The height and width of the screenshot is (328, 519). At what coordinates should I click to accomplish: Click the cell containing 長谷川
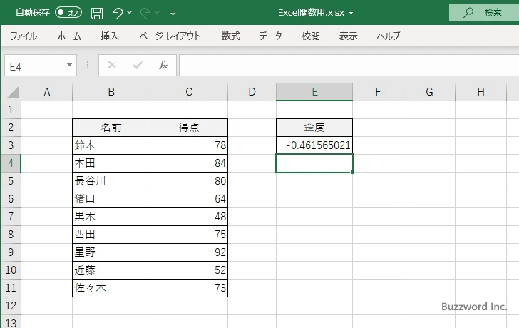point(111,181)
